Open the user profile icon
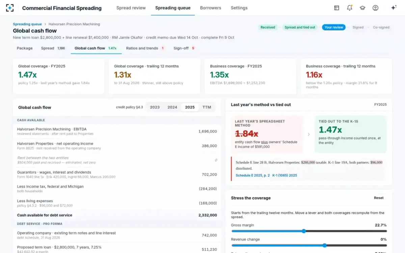 coord(375,8)
